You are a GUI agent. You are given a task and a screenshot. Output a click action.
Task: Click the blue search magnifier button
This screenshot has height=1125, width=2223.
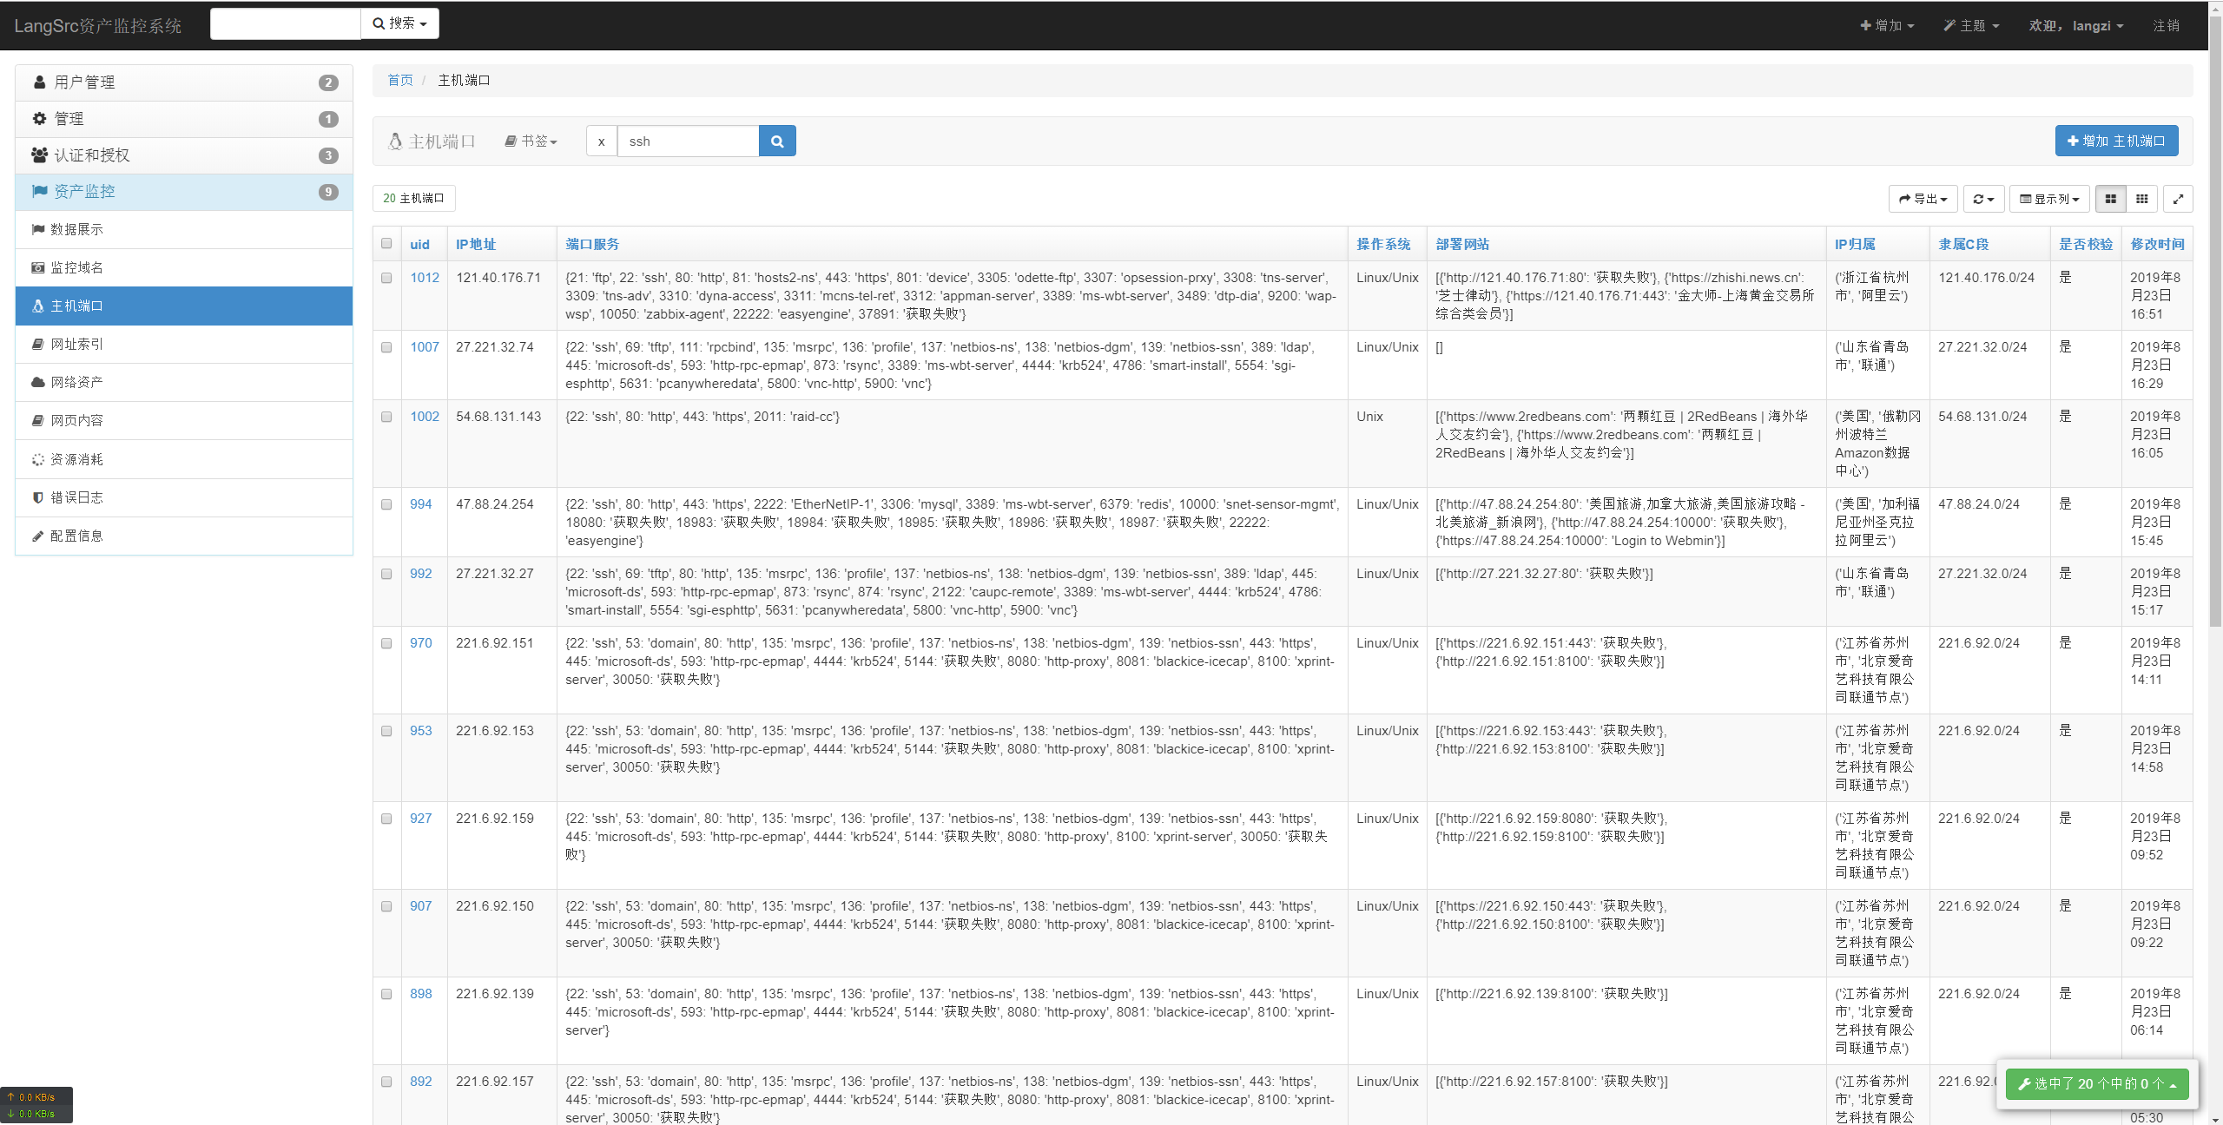click(x=777, y=141)
